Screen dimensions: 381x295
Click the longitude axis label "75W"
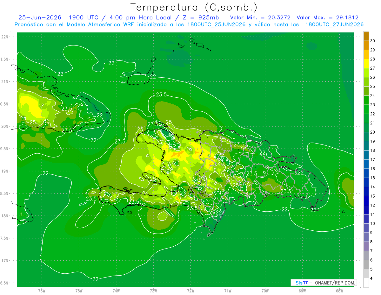[79, 291]
